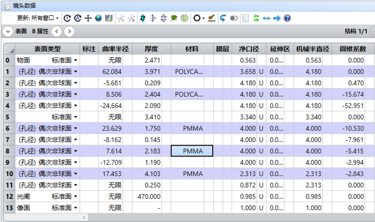Click the 表面类型 column header
Screen dimensions: 375x222
pyautogui.click(x=47, y=49)
